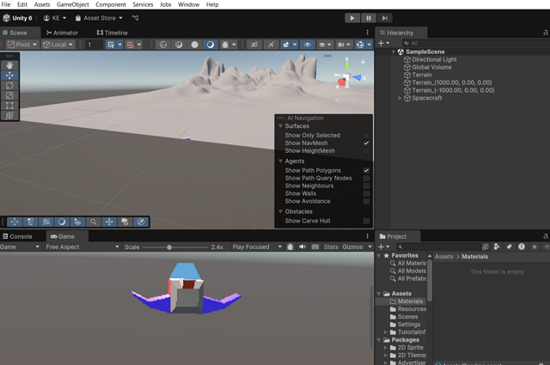The width and height of the screenshot is (550, 365).
Task: Select Directional Light in Hierarchy
Action: pos(434,59)
